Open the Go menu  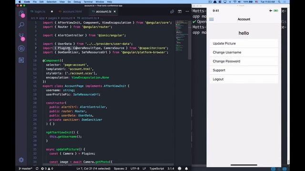point(69,2)
